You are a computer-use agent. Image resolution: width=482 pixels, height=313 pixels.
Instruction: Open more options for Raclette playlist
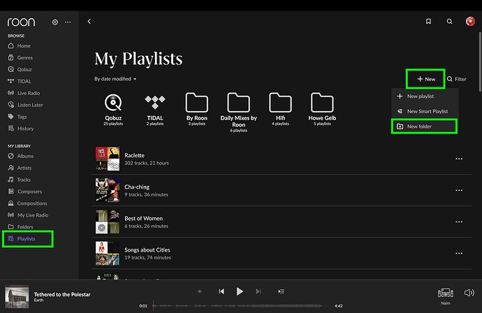[459, 159]
